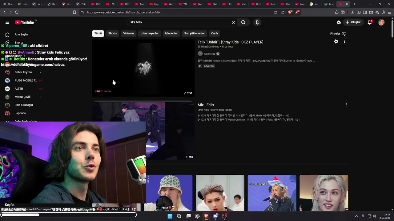This screenshot has height=221, width=394.
Task: Select the Tümü filter chip
Action: point(98,33)
